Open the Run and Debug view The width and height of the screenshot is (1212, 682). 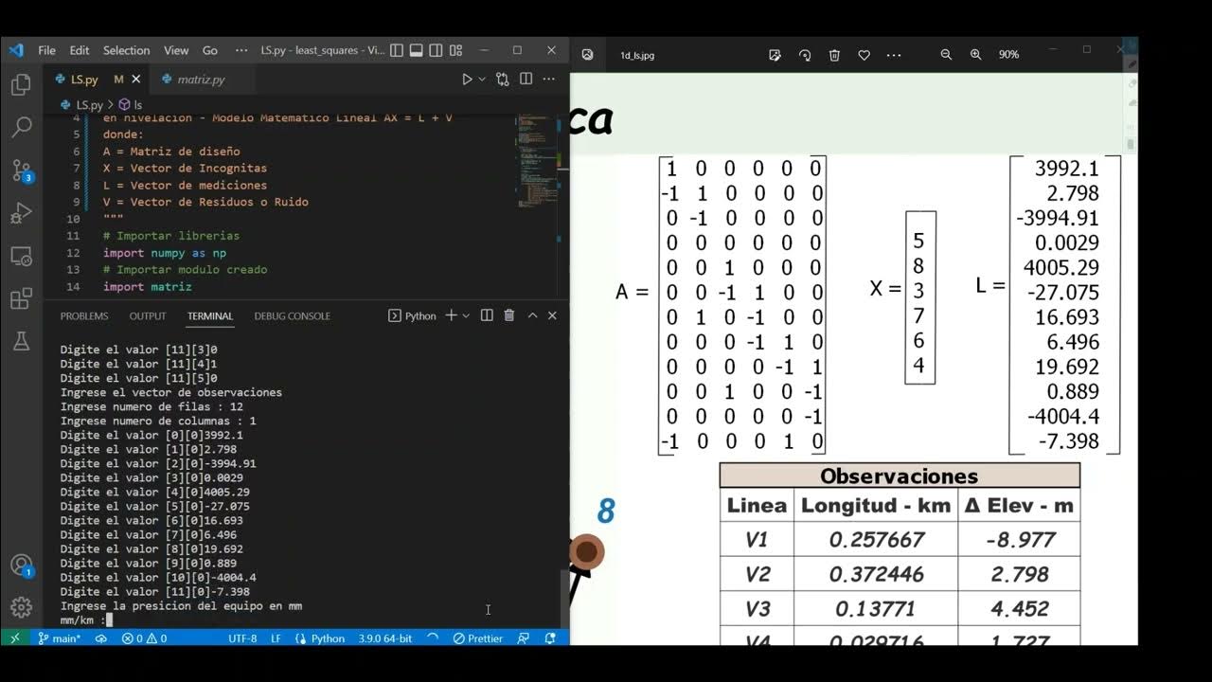pos(21,213)
